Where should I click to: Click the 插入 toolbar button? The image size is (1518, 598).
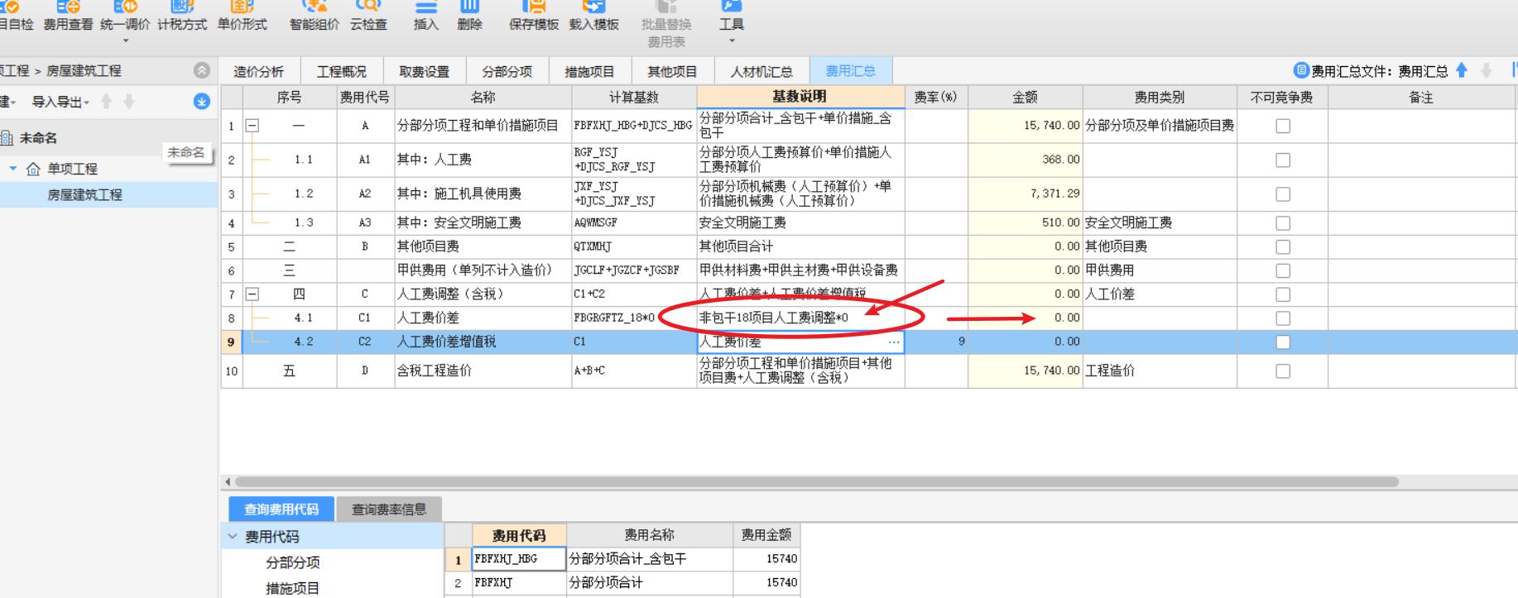point(425,17)
